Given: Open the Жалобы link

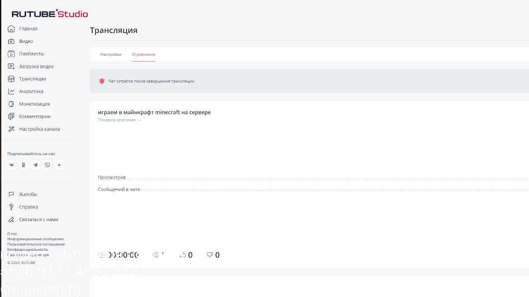Looking at the screenshot, I should (28, 194).
